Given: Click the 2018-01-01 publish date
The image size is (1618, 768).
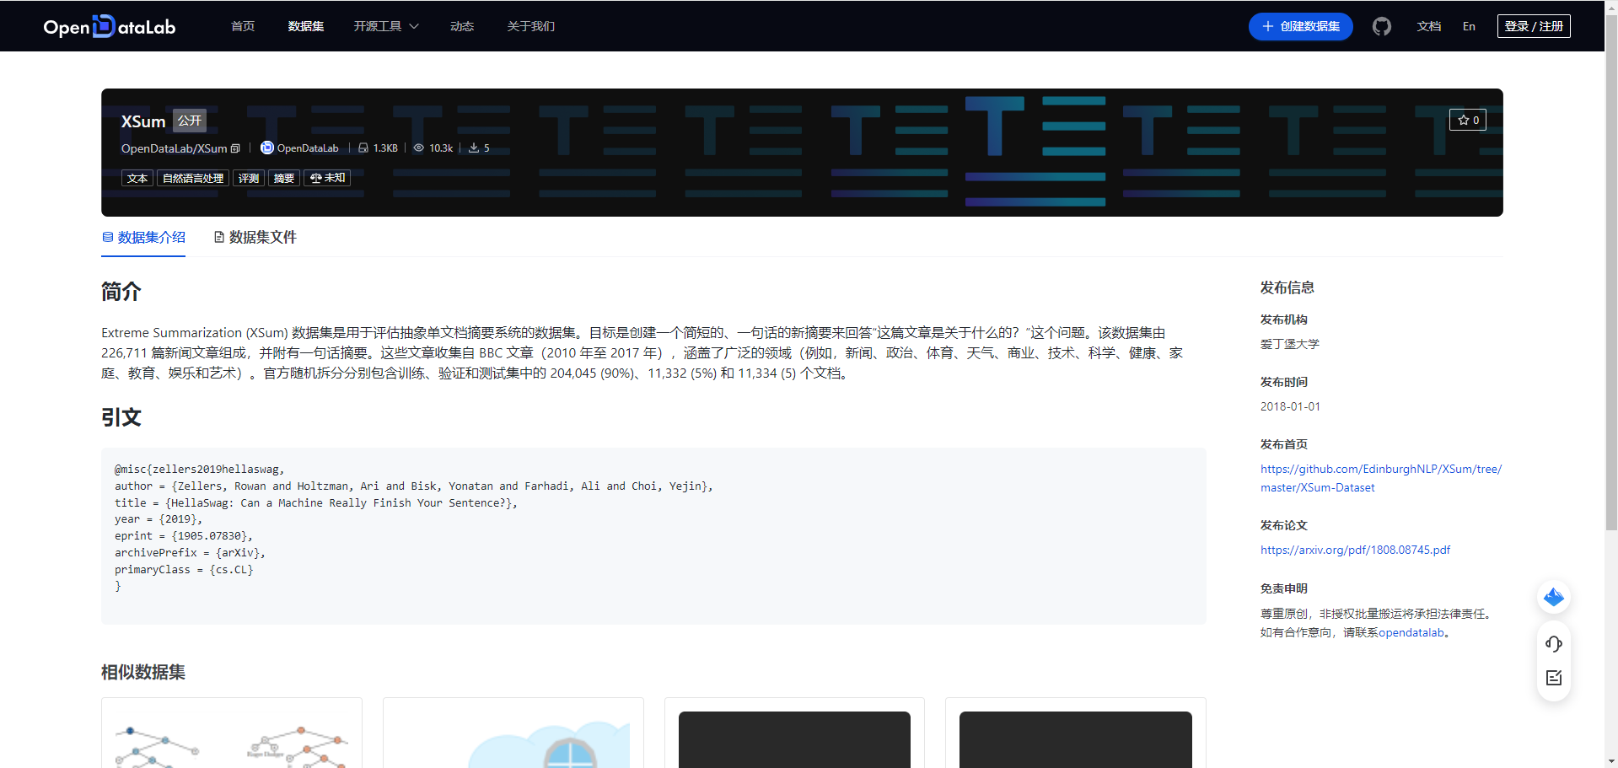Looking at the screenshot, I should coord(1290,406).
